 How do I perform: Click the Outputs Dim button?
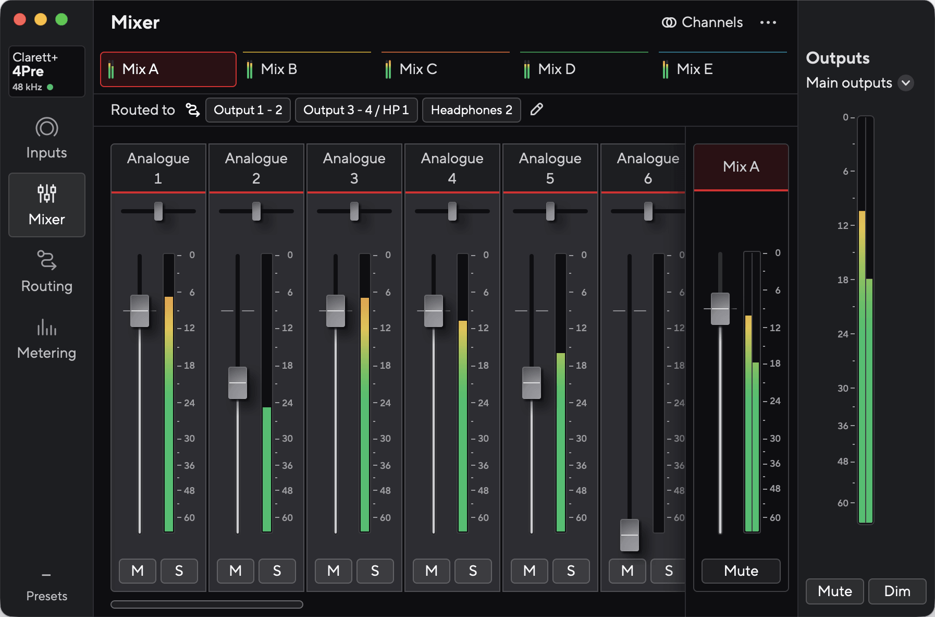pos(897,591)
